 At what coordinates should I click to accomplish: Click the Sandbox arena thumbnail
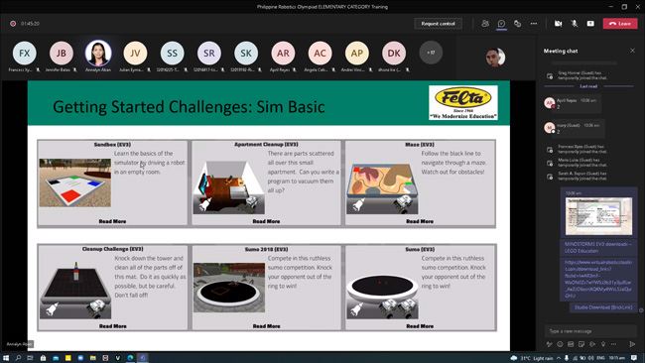(74, 182)
